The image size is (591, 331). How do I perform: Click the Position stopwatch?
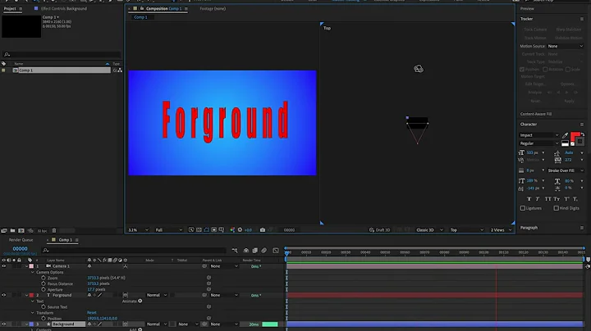[x=44, y=318]
